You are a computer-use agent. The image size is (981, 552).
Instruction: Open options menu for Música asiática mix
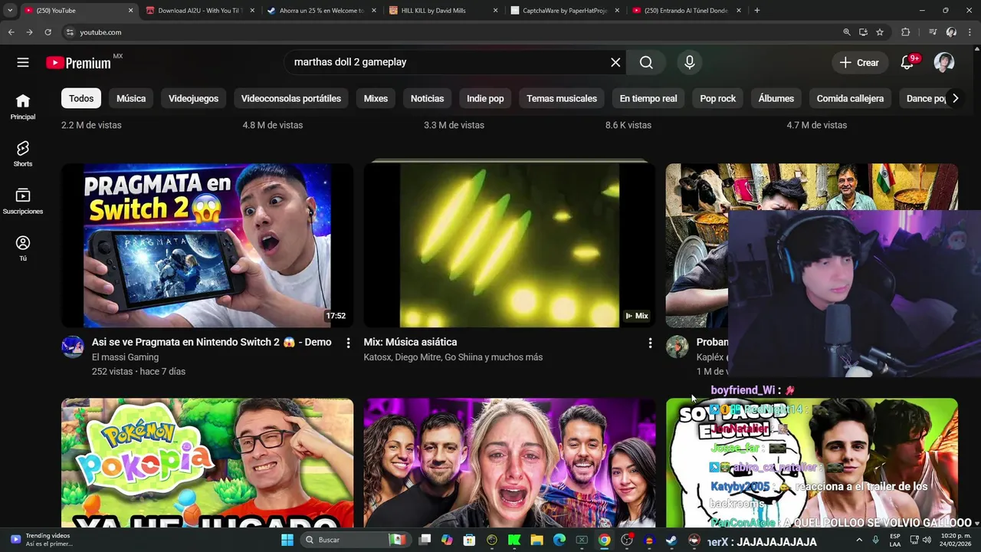pyautogui.click(x=650, y=343)
